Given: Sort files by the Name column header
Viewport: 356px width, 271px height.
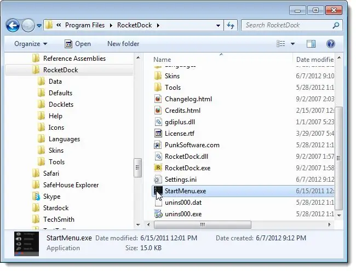Looking at the screenshot, I should click(163, 59).
